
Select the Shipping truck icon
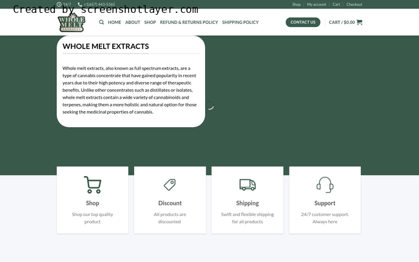point(248,185)
